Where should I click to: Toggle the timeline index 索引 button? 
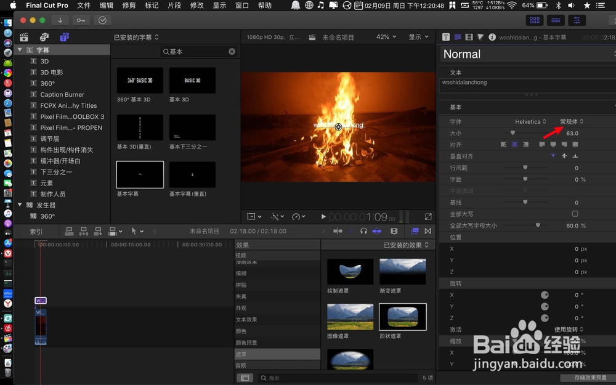[x=36, y=231]
